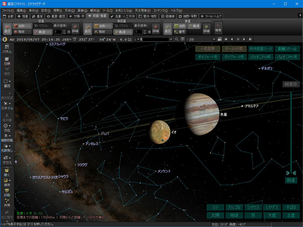Click the パイオニア10号 button

pos(260,57)
